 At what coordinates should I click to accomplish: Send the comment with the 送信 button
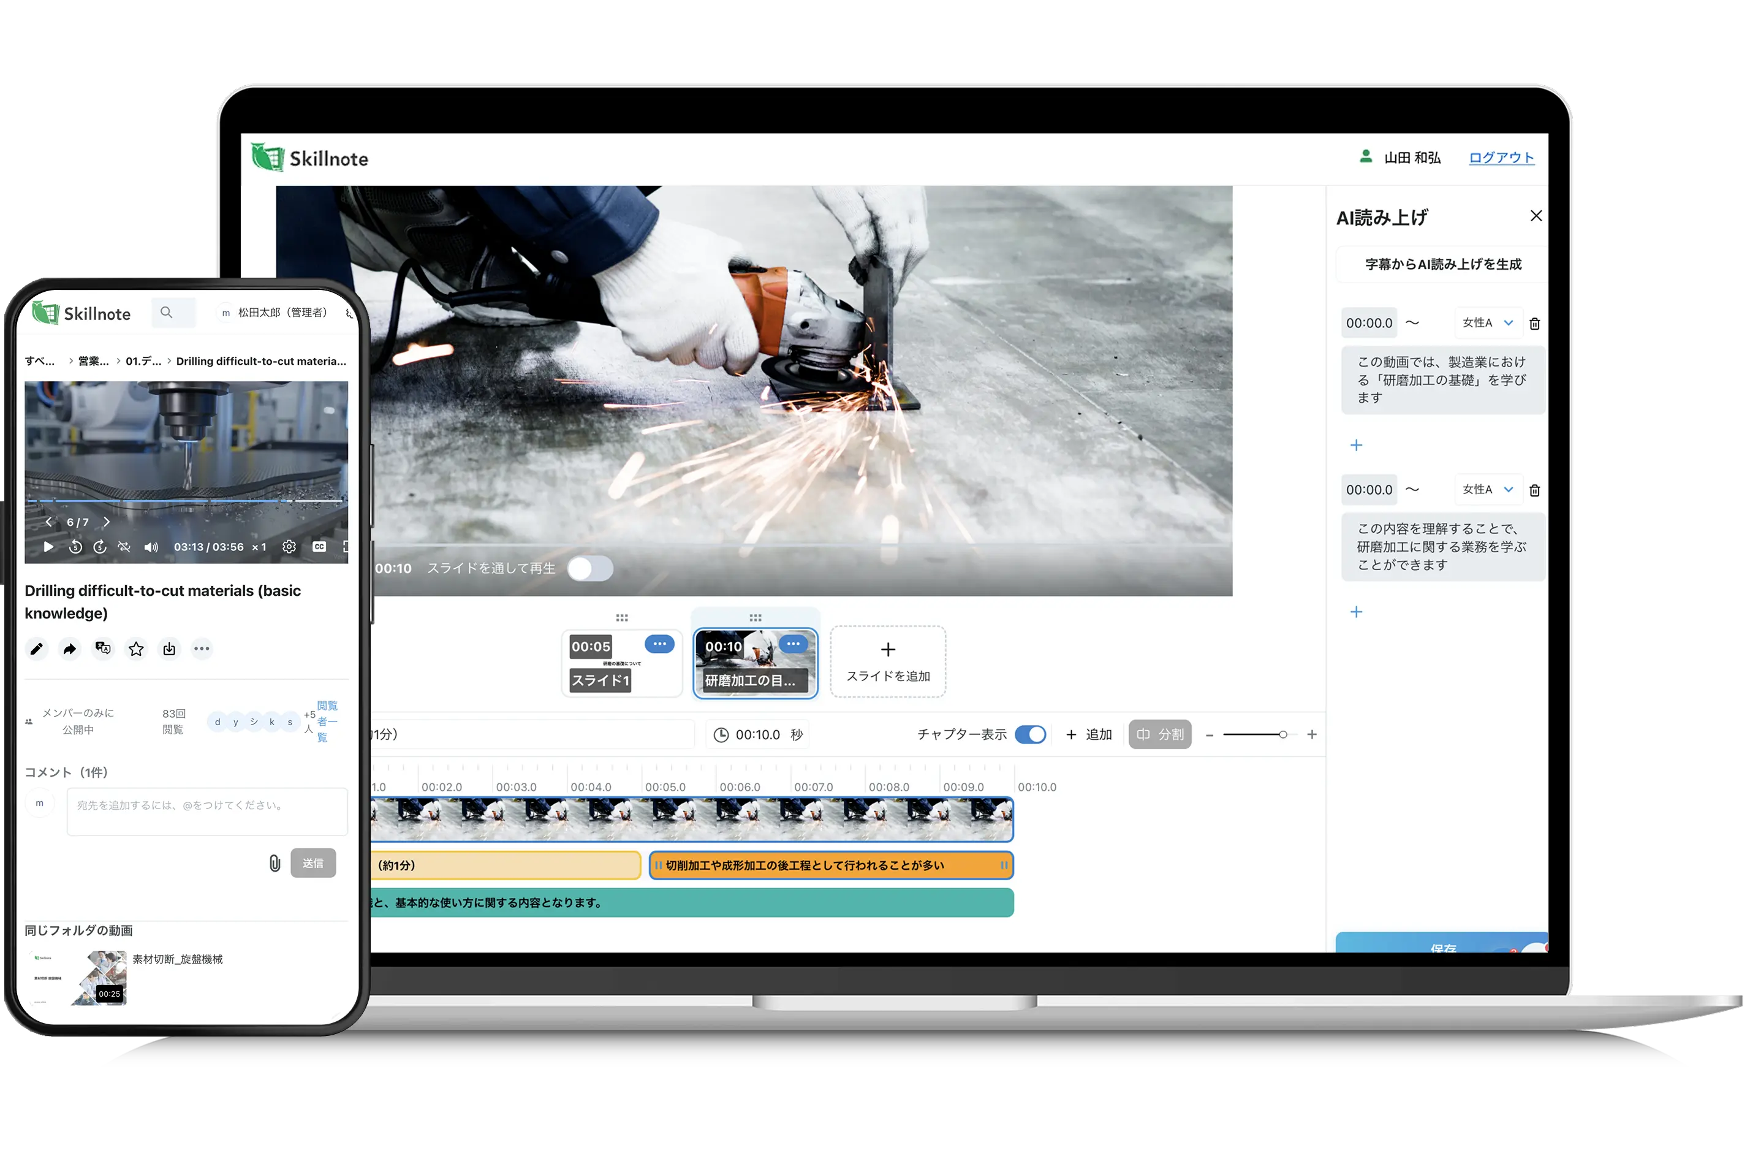pos(313,862)
